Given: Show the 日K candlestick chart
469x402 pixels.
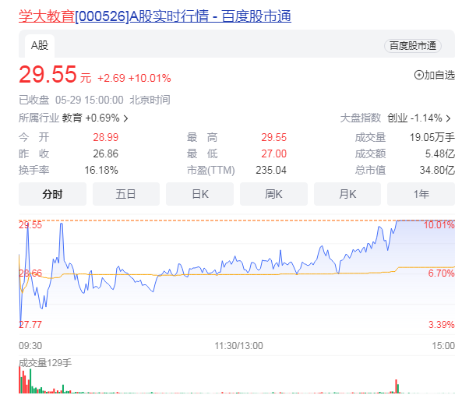Looking at the screenshot, I should [x=199, y=194].
